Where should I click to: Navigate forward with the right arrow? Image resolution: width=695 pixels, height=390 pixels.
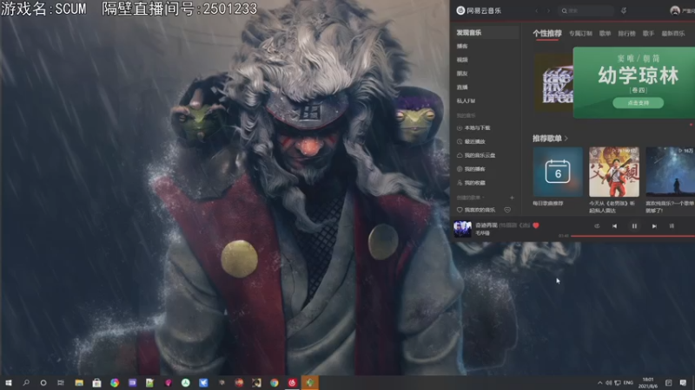pyautogui.click(x=548, y=10)
